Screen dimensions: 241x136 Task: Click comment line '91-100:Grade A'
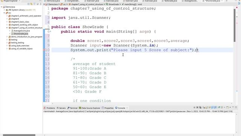coord(90,68)
